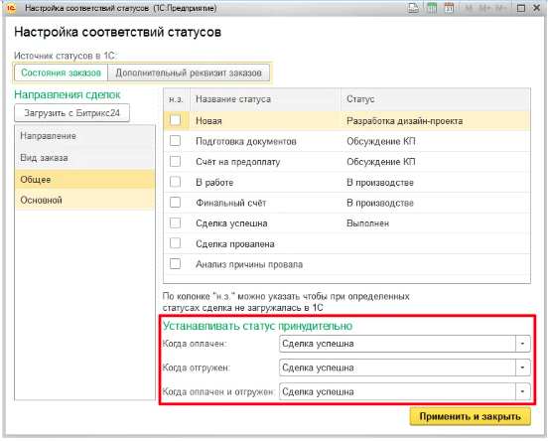Click the Когда оплачен value field
The width and height of the screenshot is (548, 441).
[x=398, y=344]
